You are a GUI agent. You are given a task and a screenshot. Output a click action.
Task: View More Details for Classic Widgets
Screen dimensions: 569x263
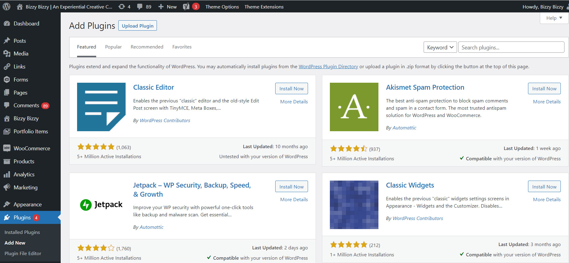point(547,200)
